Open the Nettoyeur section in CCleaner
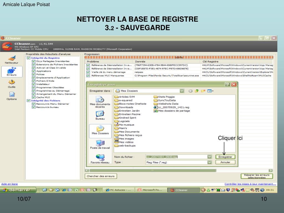Image resolution: width=284 pixels, height=213 pixels. pos(12,60)
